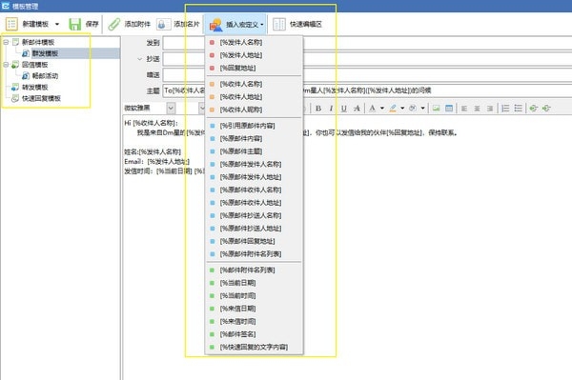Select the 群发模板 template

coord(45,53)
